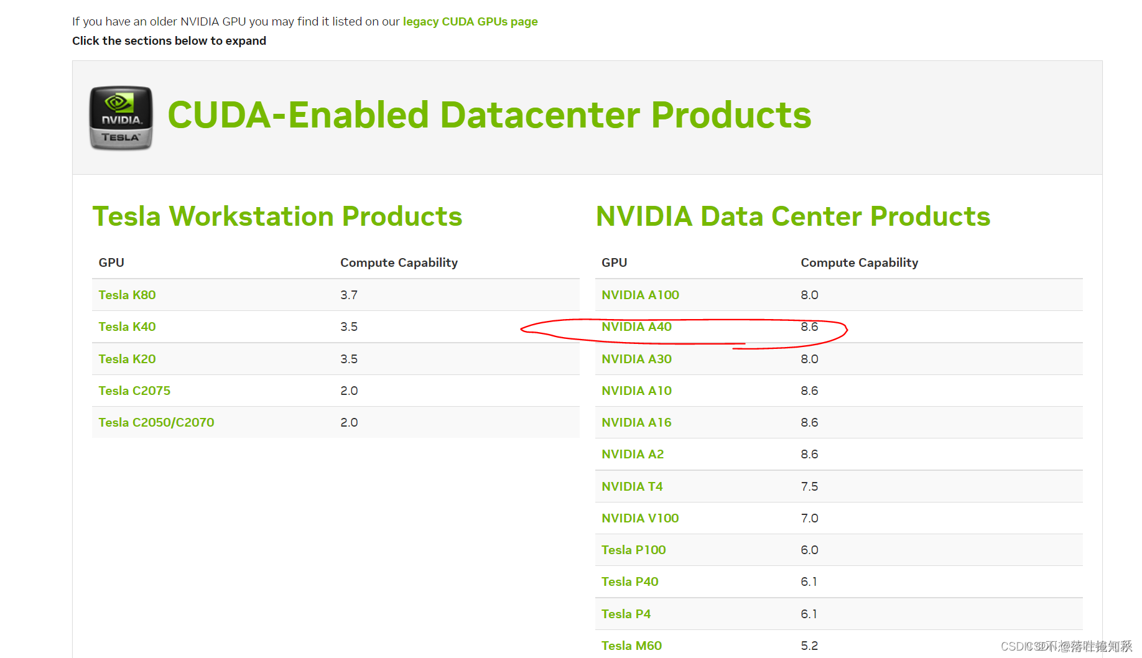
Task: Click compute capability 8.0 for NVIDIA A100
Action: coord(809,295)
